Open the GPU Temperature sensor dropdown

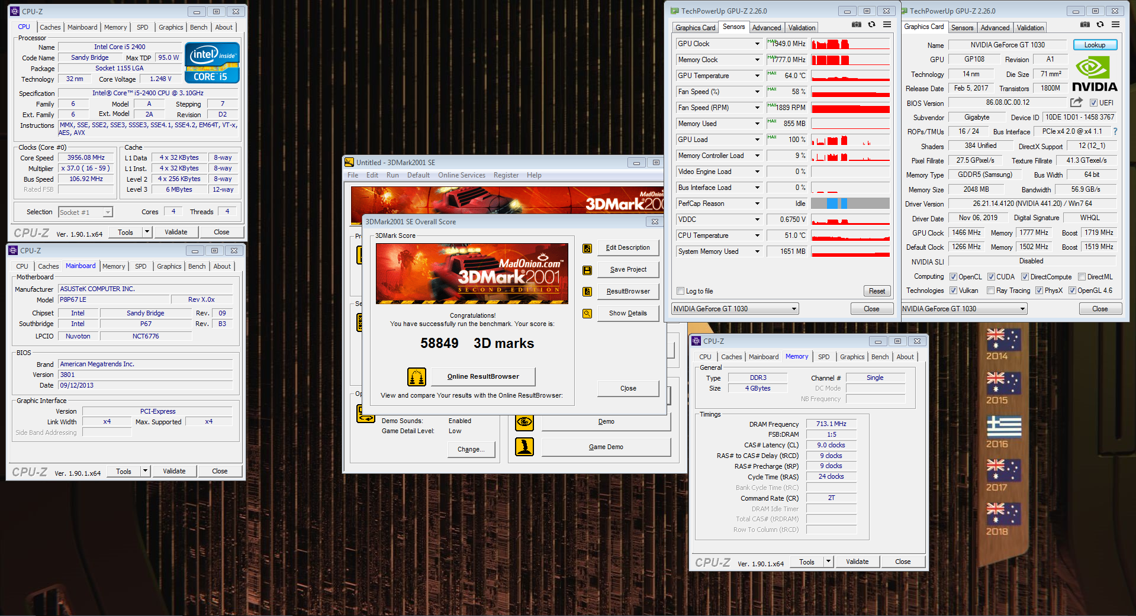click(757, 76)
